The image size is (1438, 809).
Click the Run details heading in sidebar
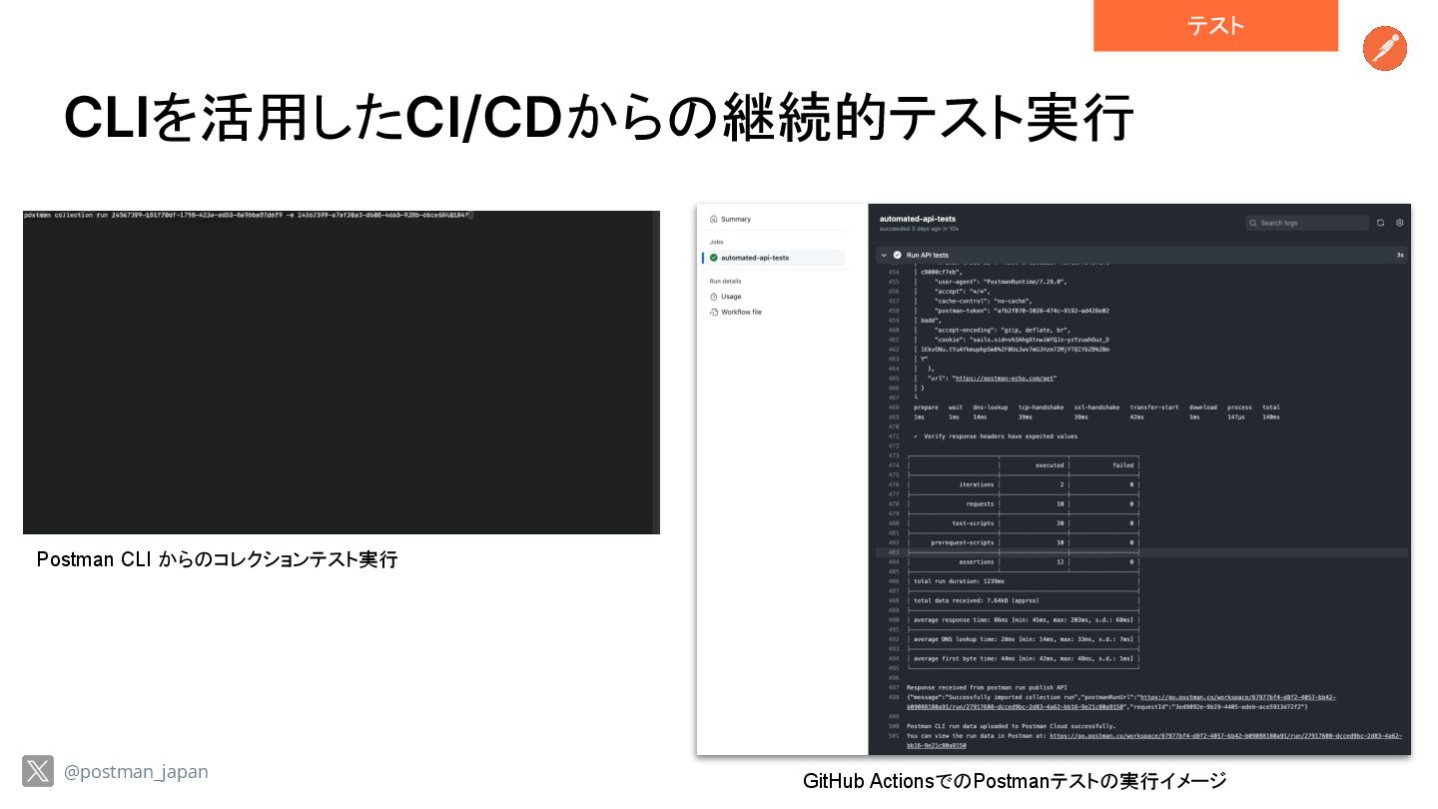(725, 281)
